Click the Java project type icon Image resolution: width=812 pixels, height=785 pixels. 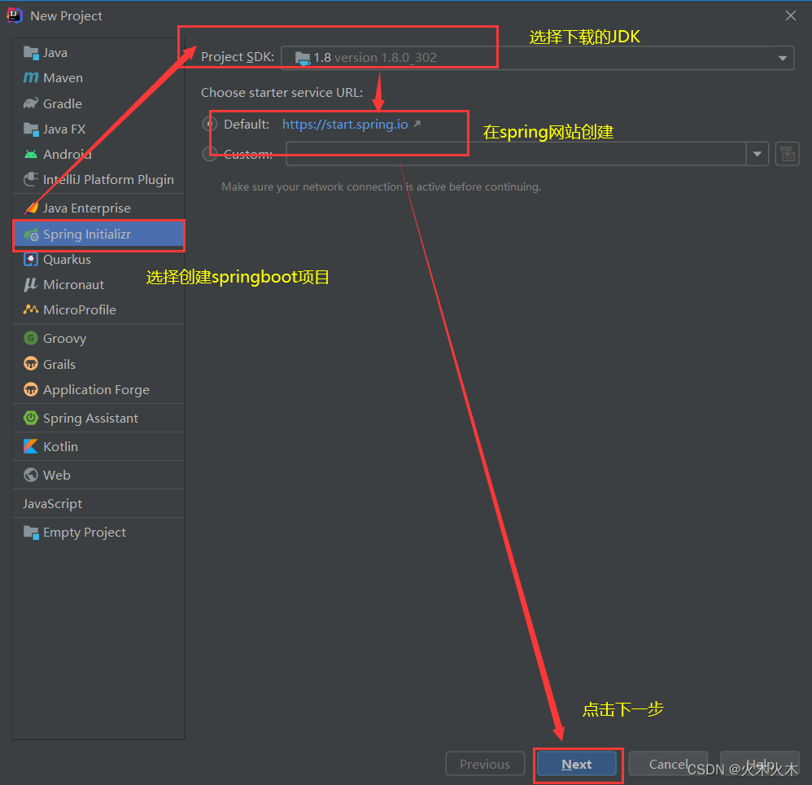[31, 53]
